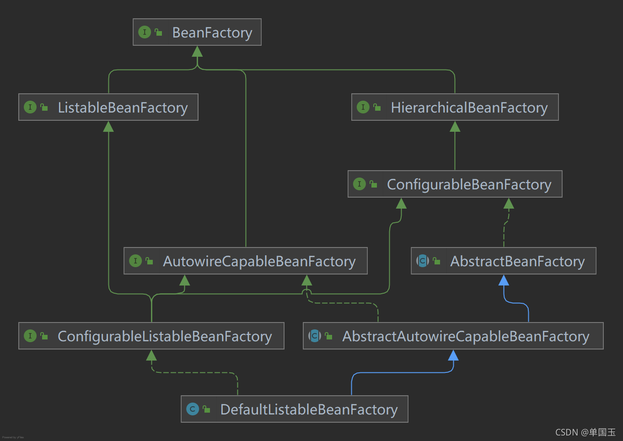This screenshot has width=623, height=441.
Task: Select the DefaultListableBeanFactory label
Action: pyautogui.click(x=309, y=409)
